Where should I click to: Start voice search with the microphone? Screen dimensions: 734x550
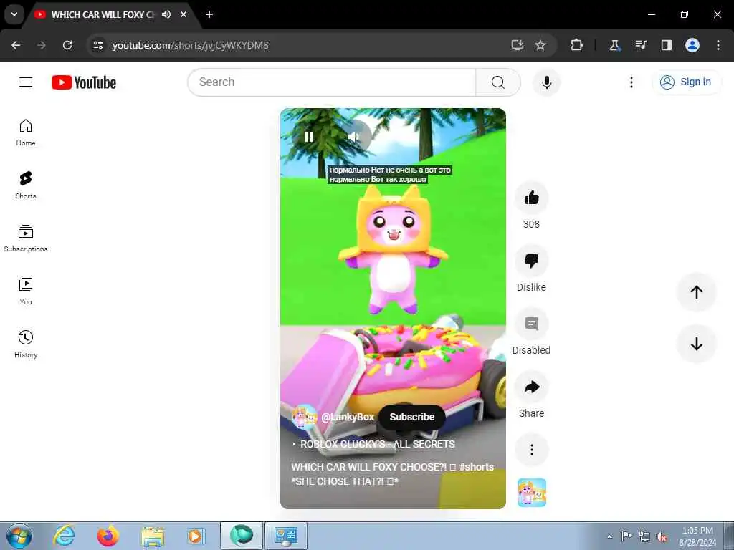click(x=546, y=82)
